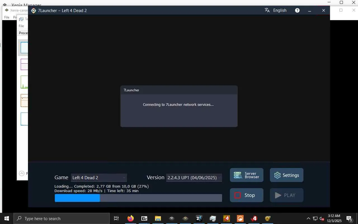
Task: Open File Explorer from the taskbar
Action: [158, 218]
